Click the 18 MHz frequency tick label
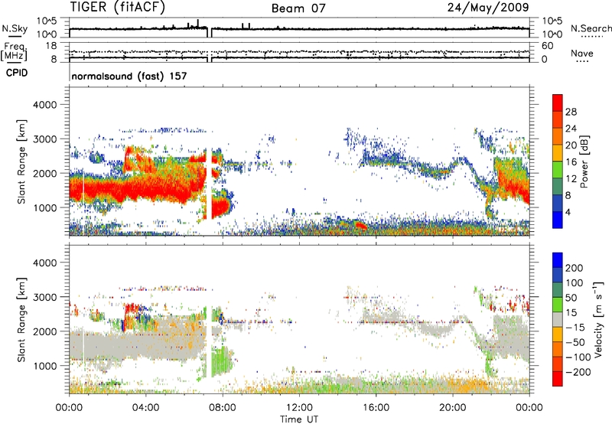Viewport: 612px width, 424px height. 51,46
